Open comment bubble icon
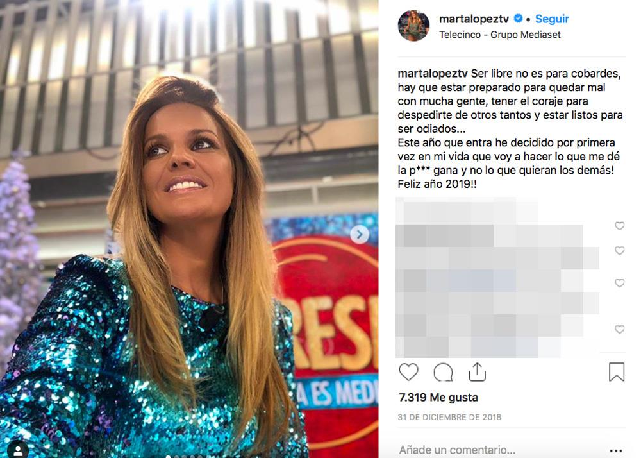 click(443, 372)
